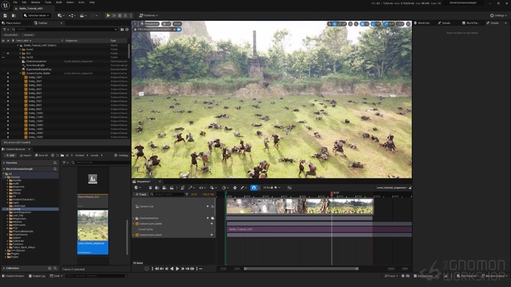Click the Sequencer world icon
The height and width of the screenshot is (287, 511).
click(138, 187)
